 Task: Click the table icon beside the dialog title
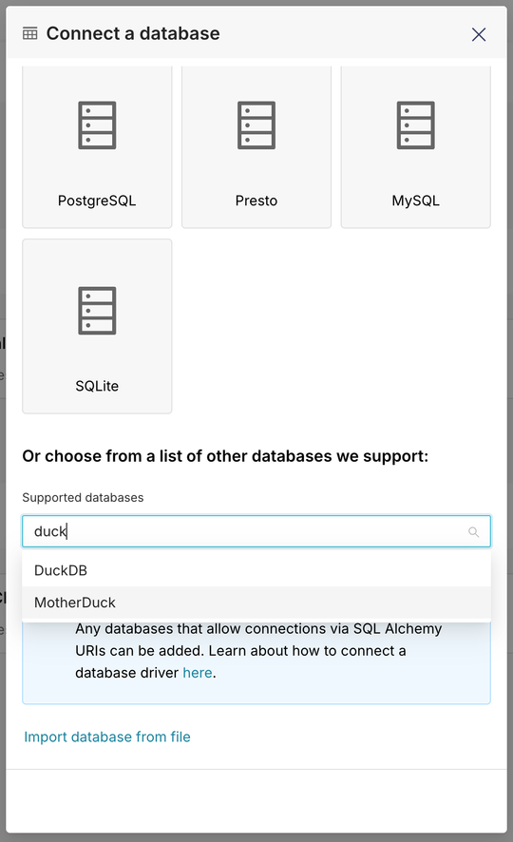tap(30, 34)
